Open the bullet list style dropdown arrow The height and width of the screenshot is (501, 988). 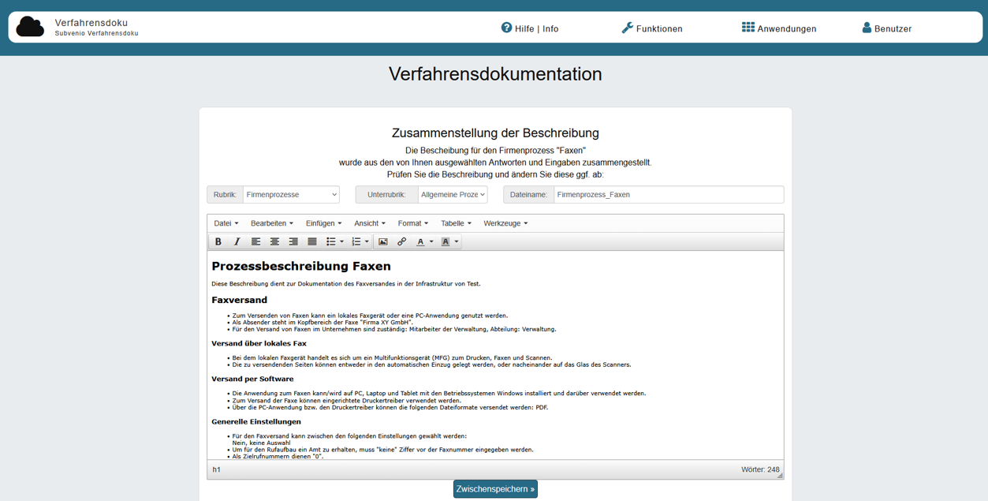tap(341, 242)
